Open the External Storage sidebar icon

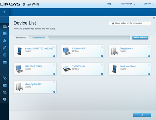(5, 62)
